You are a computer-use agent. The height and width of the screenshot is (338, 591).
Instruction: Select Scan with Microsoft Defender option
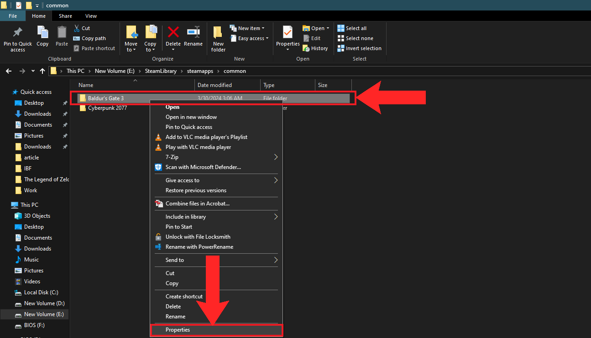[x=203, y=167]
